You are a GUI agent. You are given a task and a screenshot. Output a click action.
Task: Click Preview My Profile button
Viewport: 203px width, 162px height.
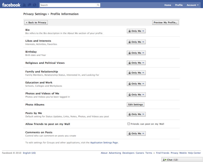point(165,23)
